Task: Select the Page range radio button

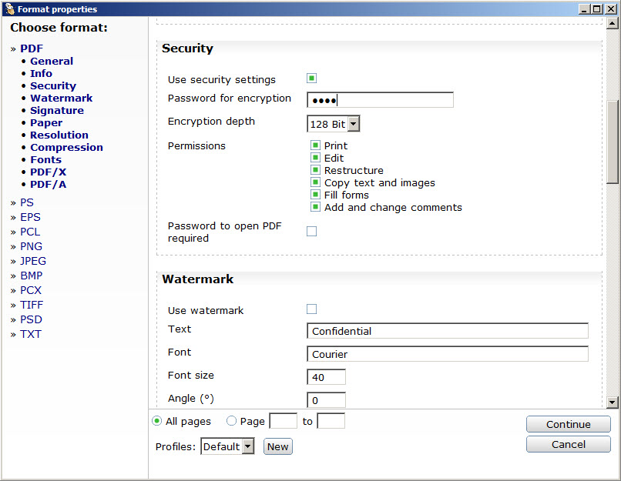Action: (231, 421)
